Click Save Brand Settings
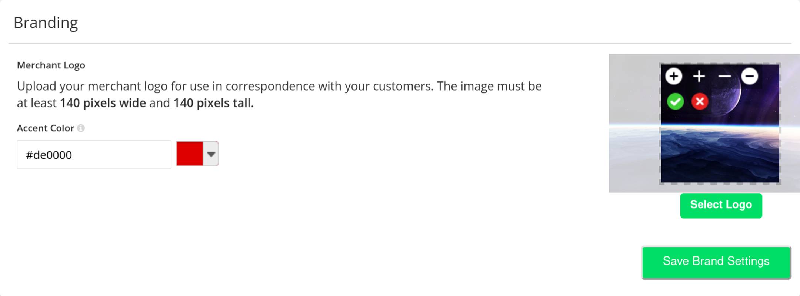Screen dimensions: 800x296 point(716,261)
